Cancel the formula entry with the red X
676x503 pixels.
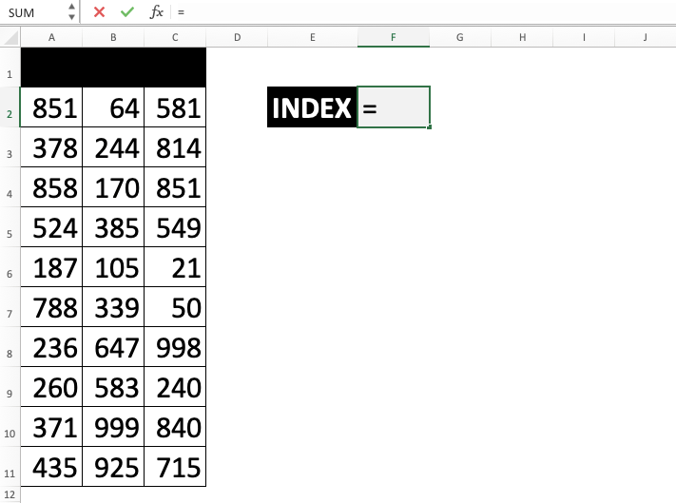[x=99, y=12]
